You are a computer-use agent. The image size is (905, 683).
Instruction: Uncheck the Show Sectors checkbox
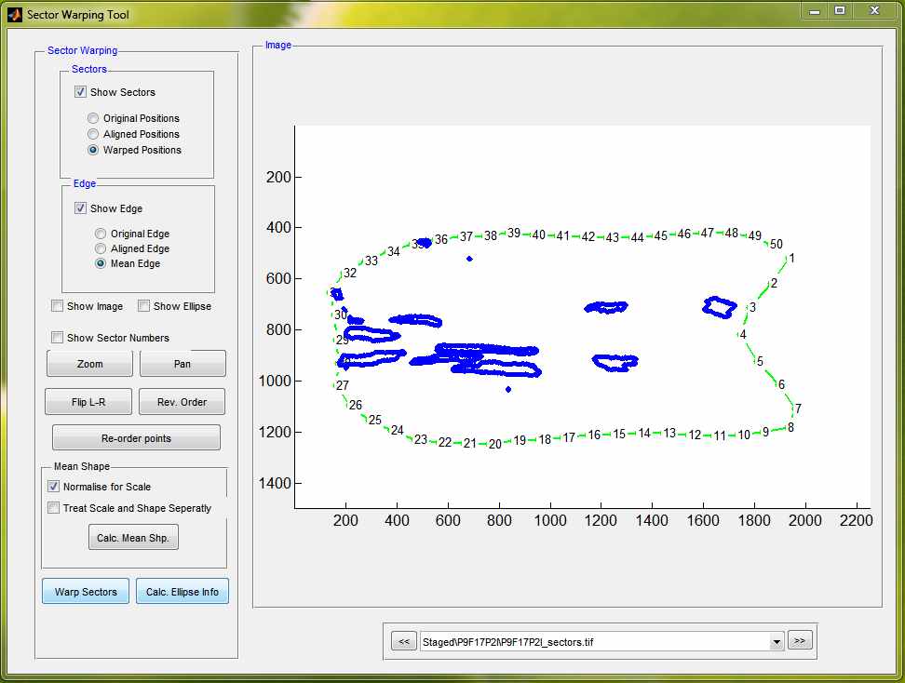[81, 92]
